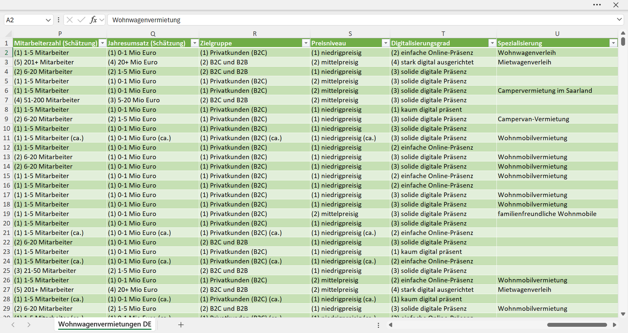Expand the formula bar with the chevron
This screenshot has height=333, width=628.
tap(619, 20)
